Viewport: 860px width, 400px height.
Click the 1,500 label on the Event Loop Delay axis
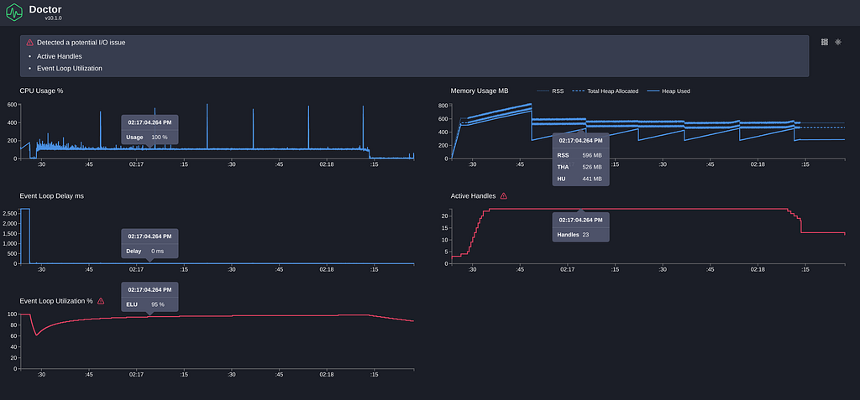click(x=8, y=233)
